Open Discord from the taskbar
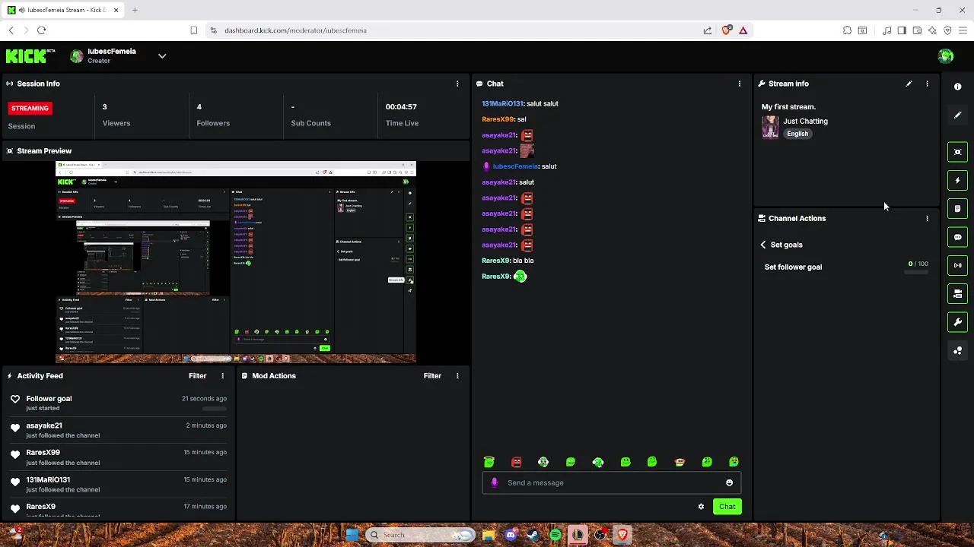The height and width of the screenshot is (547, 974). [x=511, y=535]
